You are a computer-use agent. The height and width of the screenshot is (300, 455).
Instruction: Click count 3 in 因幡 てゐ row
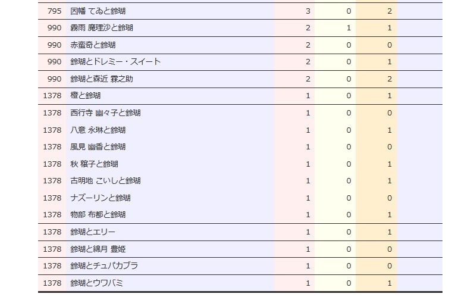tap(308, 11)
